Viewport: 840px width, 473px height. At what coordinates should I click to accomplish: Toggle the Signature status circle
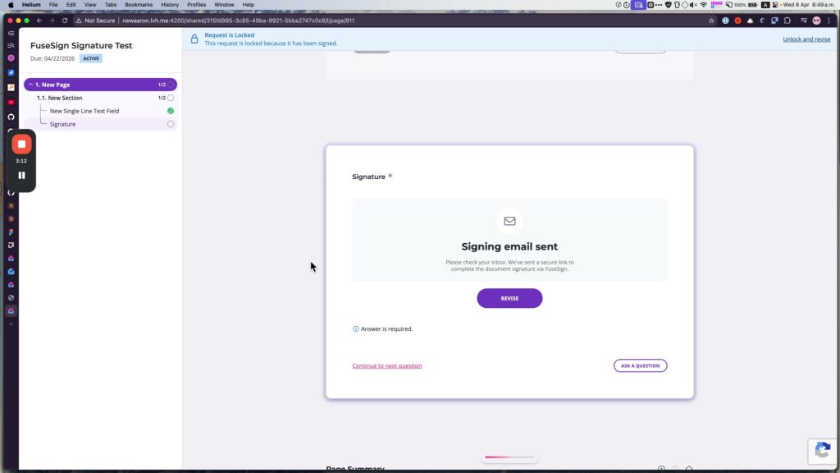coord(171,124)
